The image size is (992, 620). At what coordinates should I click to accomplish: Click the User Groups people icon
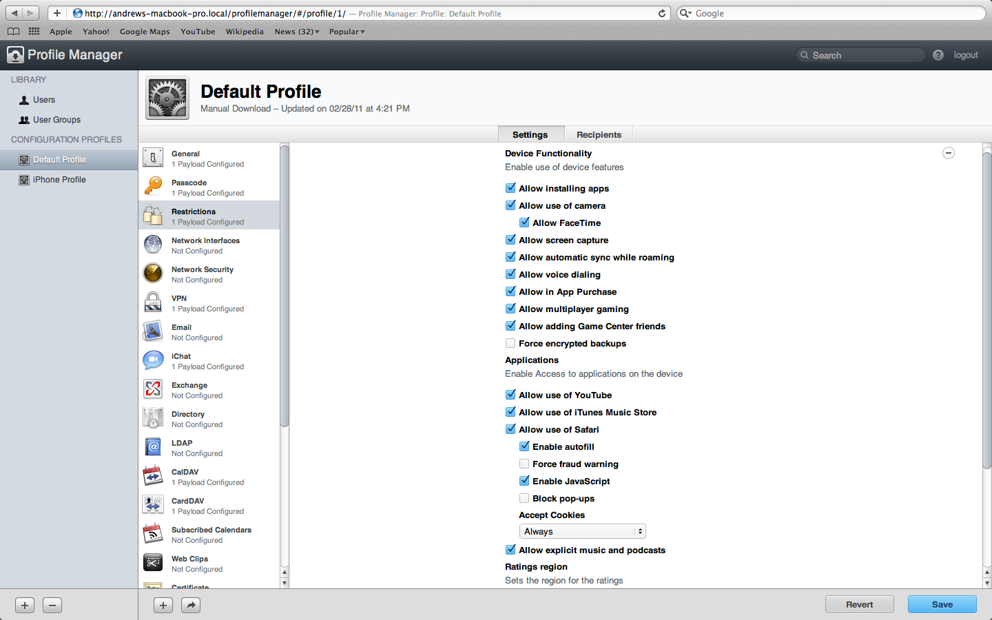pos(24,120)
